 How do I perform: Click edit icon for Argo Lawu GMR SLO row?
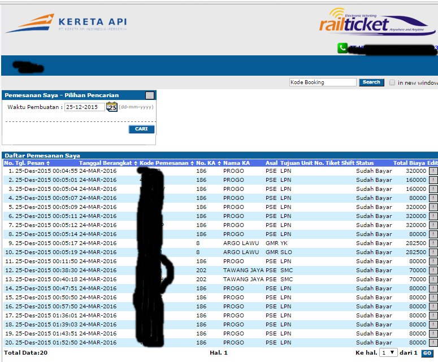(x=433, y=252)
